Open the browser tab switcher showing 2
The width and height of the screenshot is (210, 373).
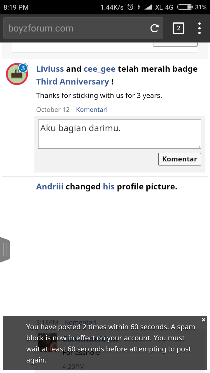(x=178, y=28)
